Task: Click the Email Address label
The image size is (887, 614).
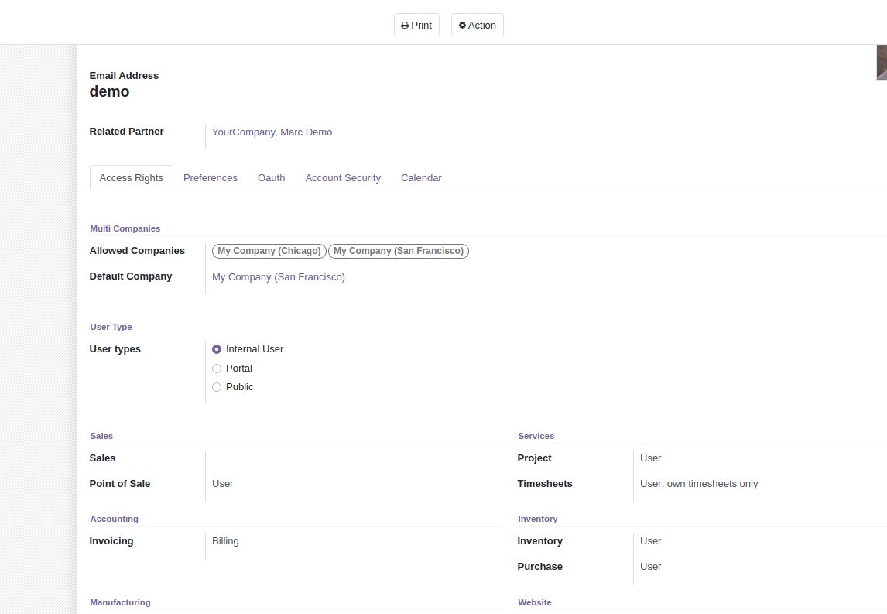Action: (124, 76)
